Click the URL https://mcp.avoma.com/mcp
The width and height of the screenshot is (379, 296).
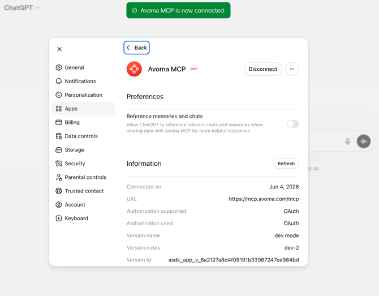click(264, 199)
